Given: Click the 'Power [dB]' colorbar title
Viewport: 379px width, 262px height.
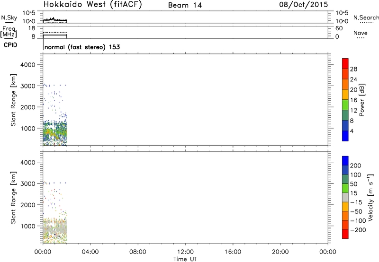Looking at the screenshot, I should 362,100.
